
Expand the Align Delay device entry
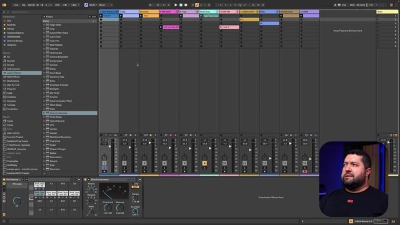(44, 25)
